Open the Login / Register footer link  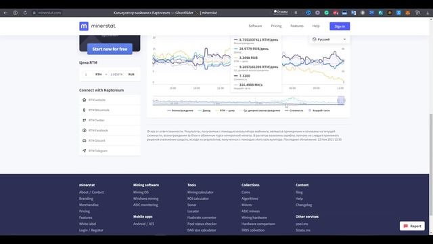point(91,230)
